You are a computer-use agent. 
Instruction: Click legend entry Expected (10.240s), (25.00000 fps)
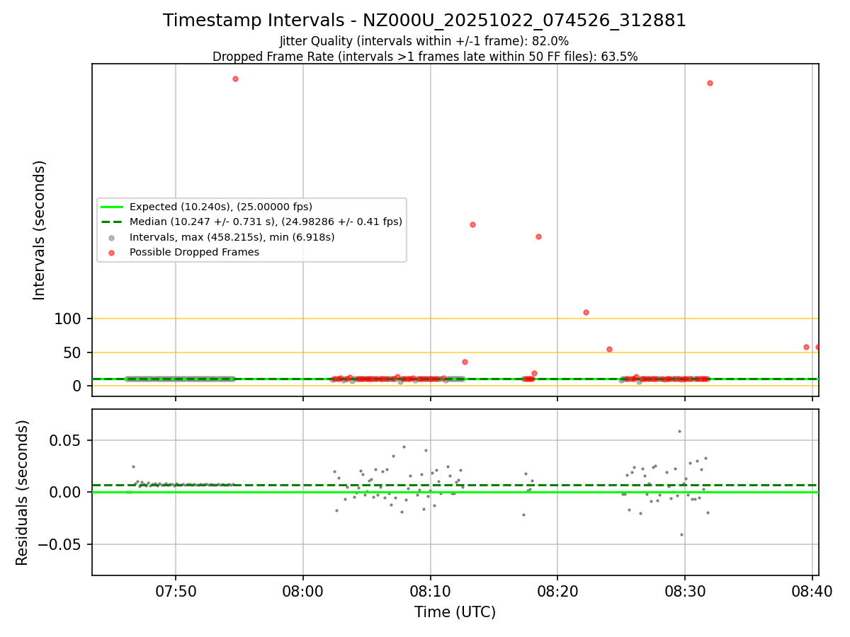click(221, 207)
